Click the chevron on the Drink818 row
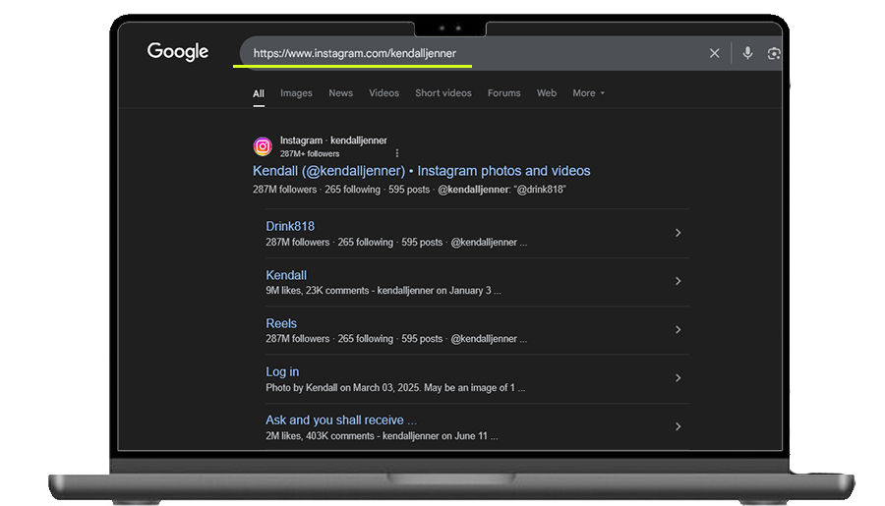 678,233
